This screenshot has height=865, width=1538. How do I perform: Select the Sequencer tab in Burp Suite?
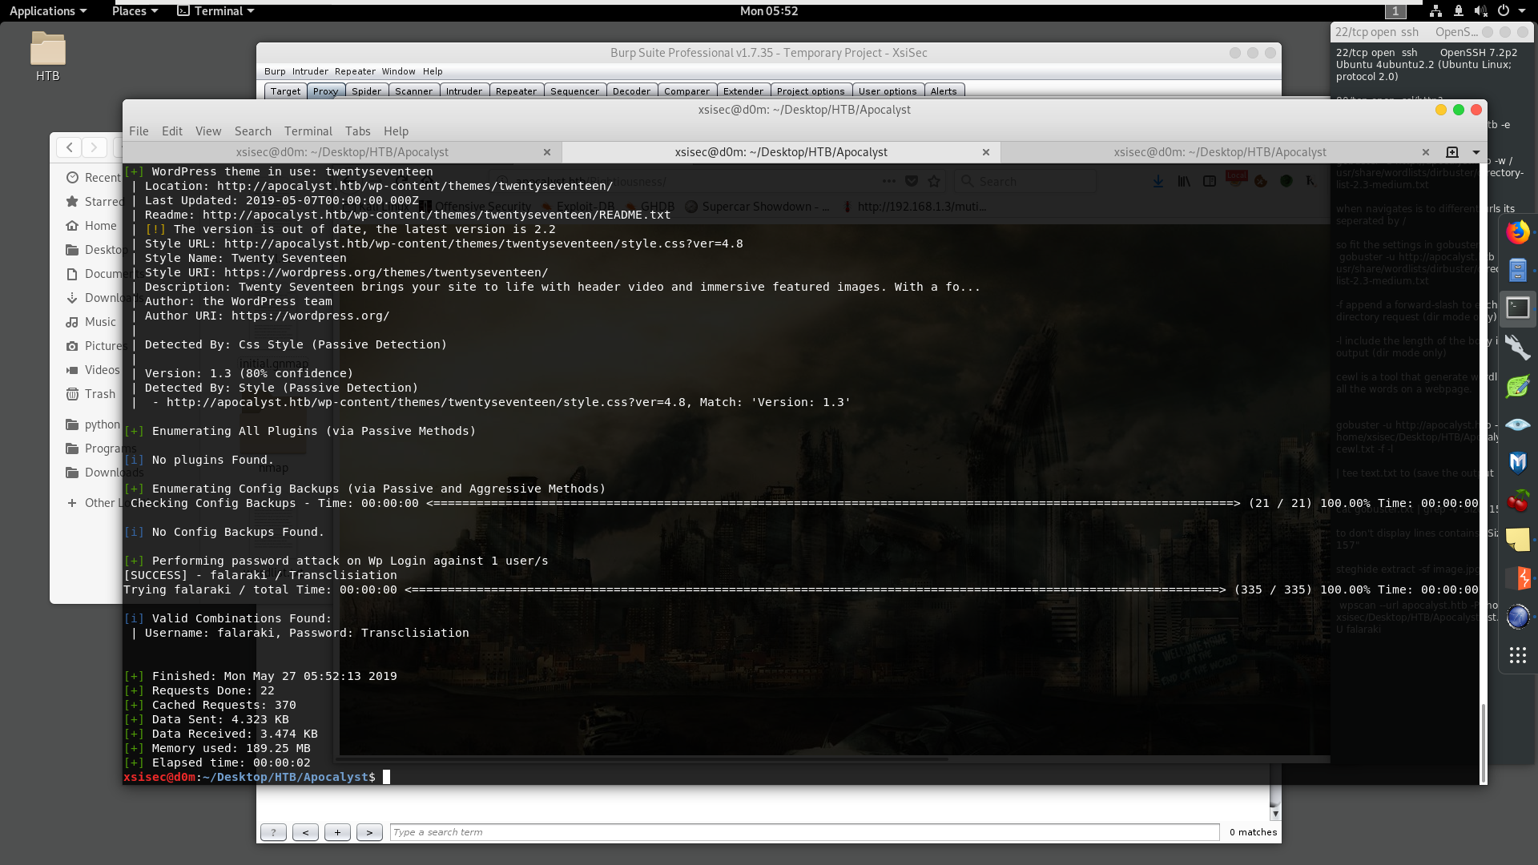pos(574,91)
